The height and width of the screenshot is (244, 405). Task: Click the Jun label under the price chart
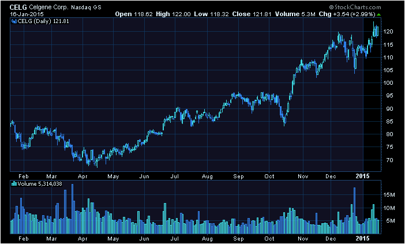[144, 177]
